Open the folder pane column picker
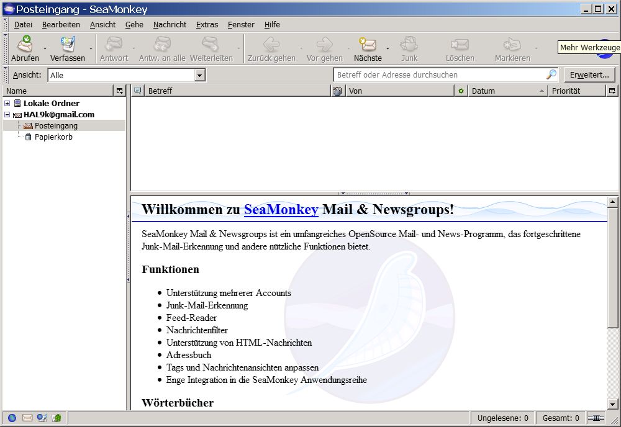 point(120,91)
